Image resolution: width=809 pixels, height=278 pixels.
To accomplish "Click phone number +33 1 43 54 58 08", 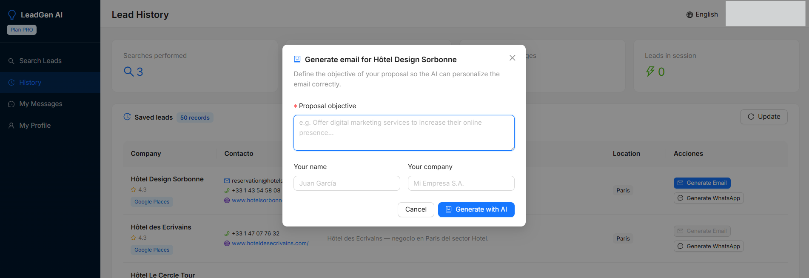I will [x=256, y=191].
